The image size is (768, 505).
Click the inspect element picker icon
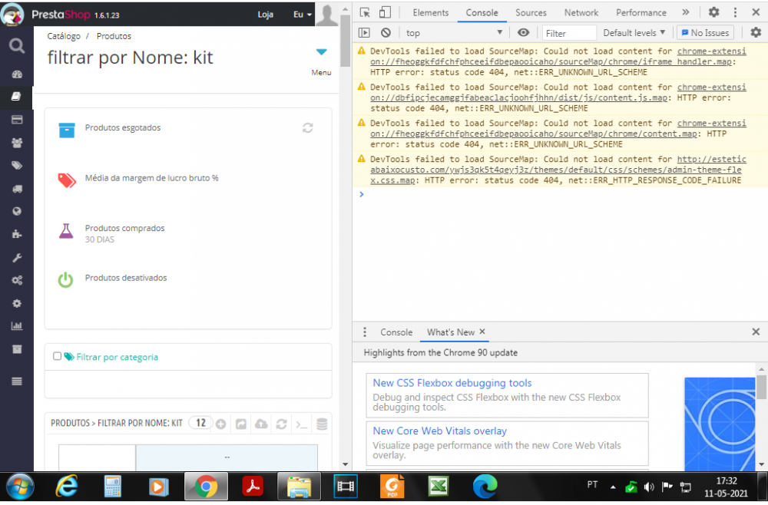coord(365,12)
